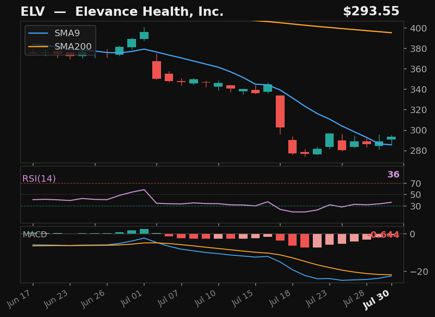Click the Jul 23 date label
This screenshot has height=317, width=435.
pos(316,299)
